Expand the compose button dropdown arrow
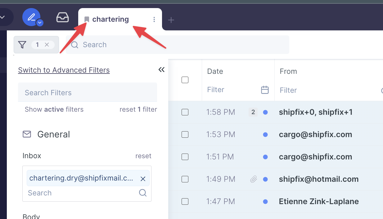The image size is (383, 219). tap(39, 23)
